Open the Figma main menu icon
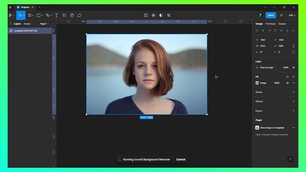 [10, 15]
